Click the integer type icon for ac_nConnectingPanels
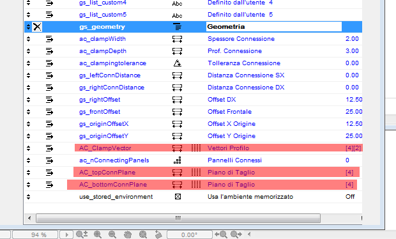Image resolution: width=396 pixels, height=239 pixels. 178,160
